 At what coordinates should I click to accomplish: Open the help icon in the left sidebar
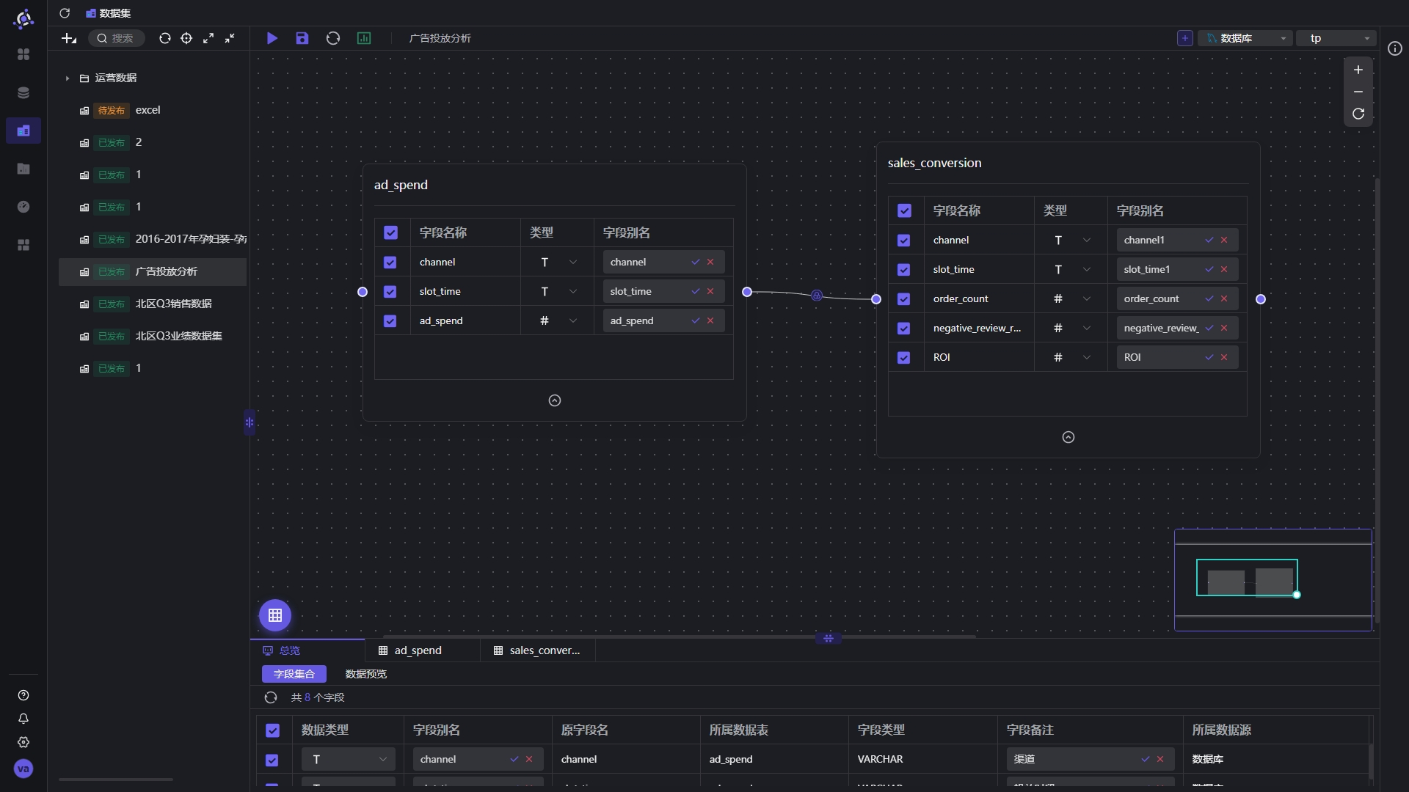click(23, 695)
